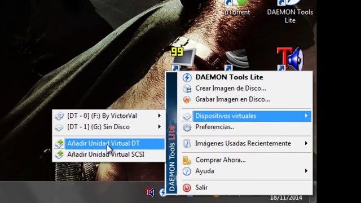Click the green plus icon beside Añadir Unidad Virtual SCSI

coord(59,155)
